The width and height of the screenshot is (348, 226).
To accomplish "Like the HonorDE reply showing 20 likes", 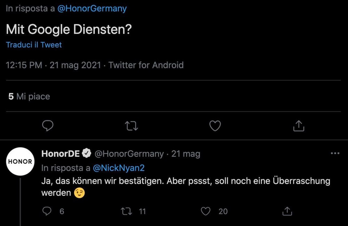I will click(206, 211).
